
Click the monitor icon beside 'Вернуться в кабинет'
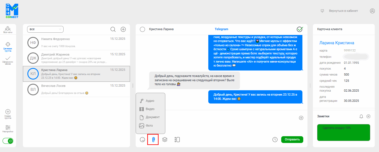click(322, 11)
